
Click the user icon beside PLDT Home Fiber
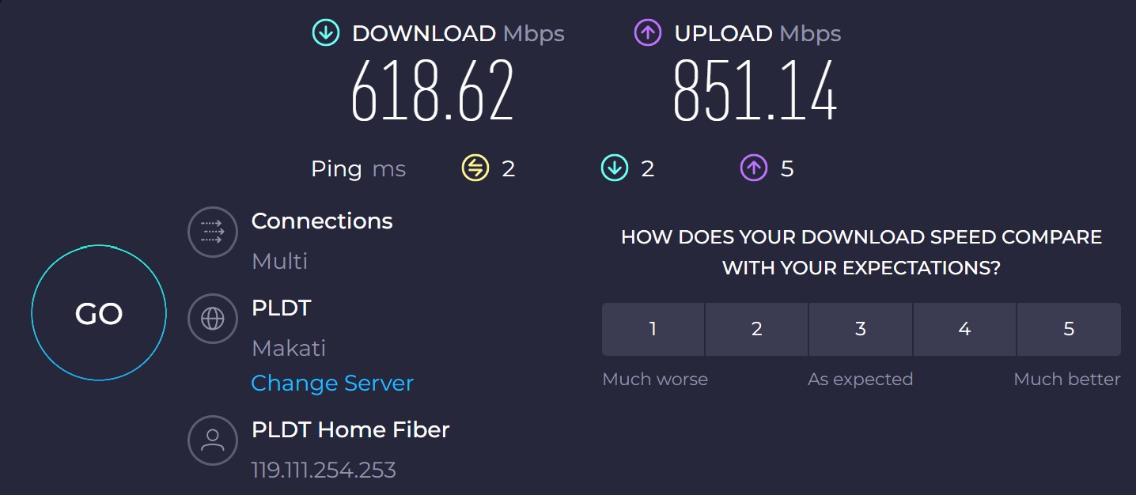(212, 440)
